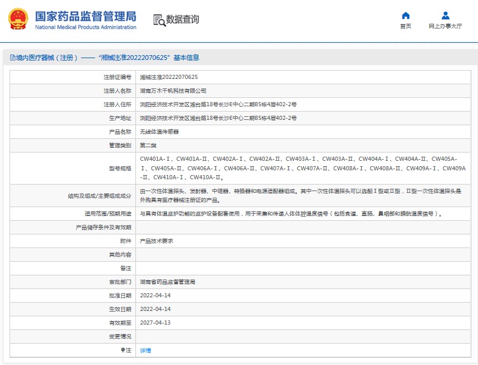Click the 附件 row label
This screenshot has height=365, width=478.
pyautogui.click(x=126, y=241)
